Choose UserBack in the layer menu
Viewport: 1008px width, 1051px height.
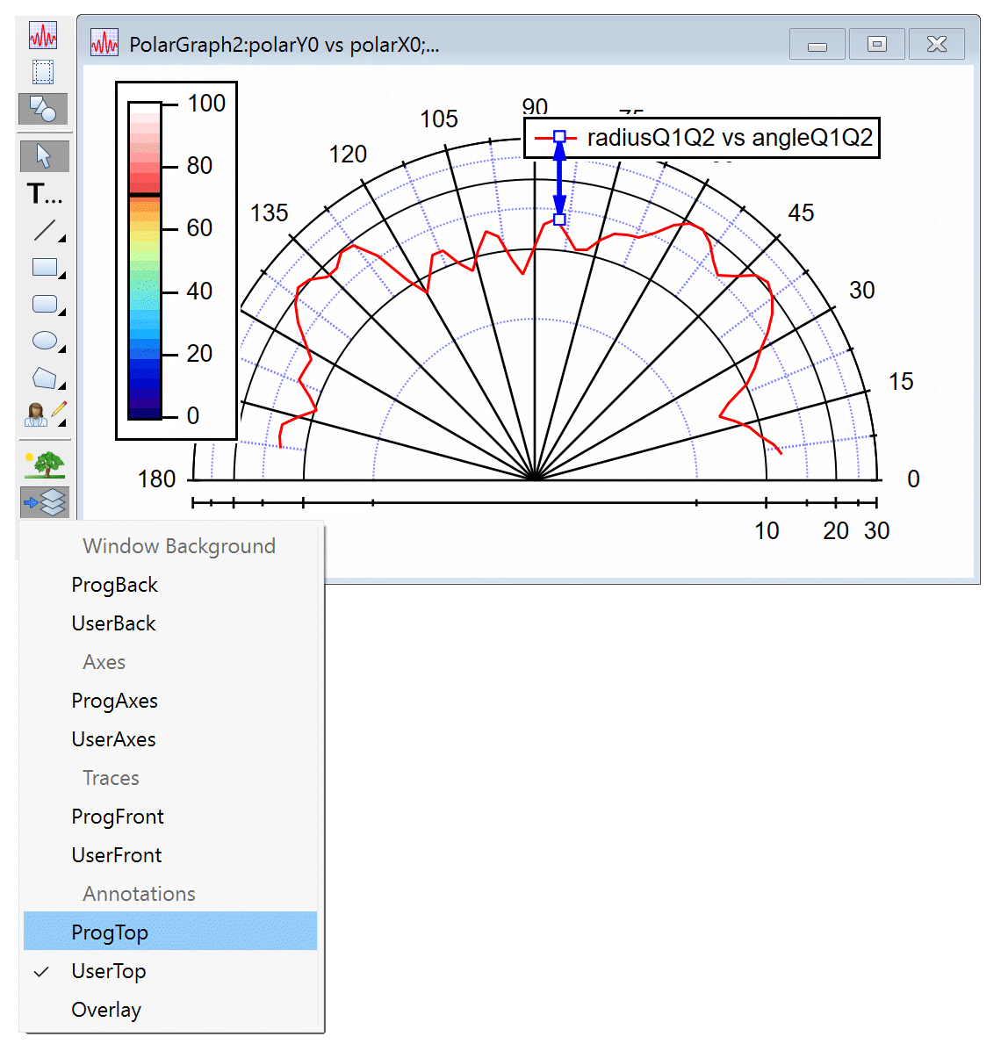(112, 623)
